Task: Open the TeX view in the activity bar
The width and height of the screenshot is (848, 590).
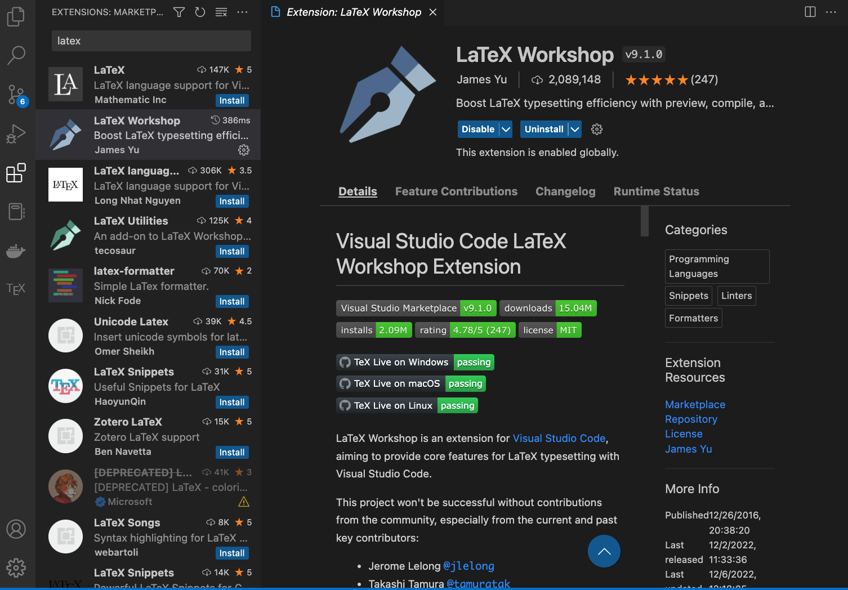Action: click(x=16, y=289)
